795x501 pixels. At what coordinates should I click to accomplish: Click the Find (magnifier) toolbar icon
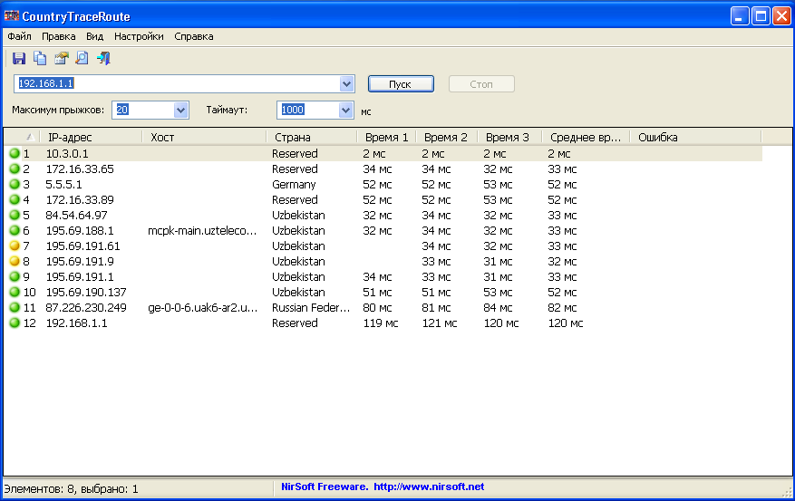click(82, 59)
